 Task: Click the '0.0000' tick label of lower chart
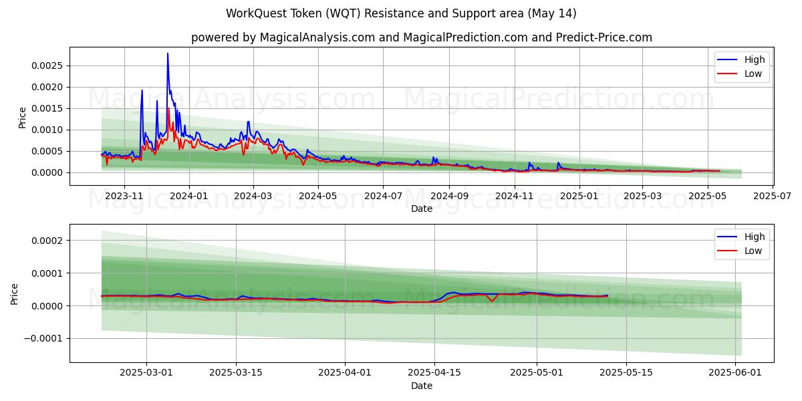pos(48,305)
